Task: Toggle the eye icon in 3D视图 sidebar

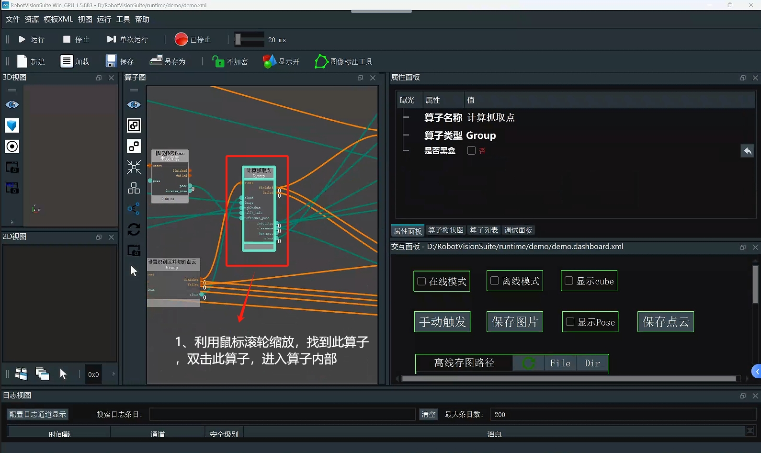Action: tap(12, 104)
